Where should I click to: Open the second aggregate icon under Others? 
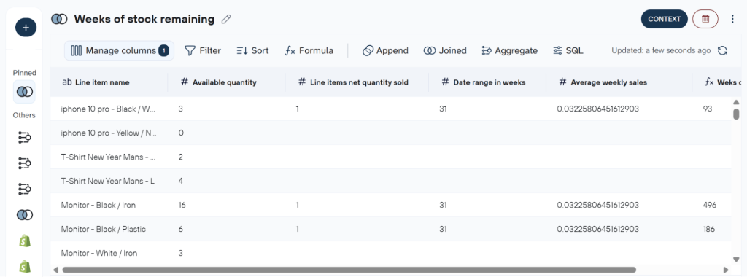24,163
